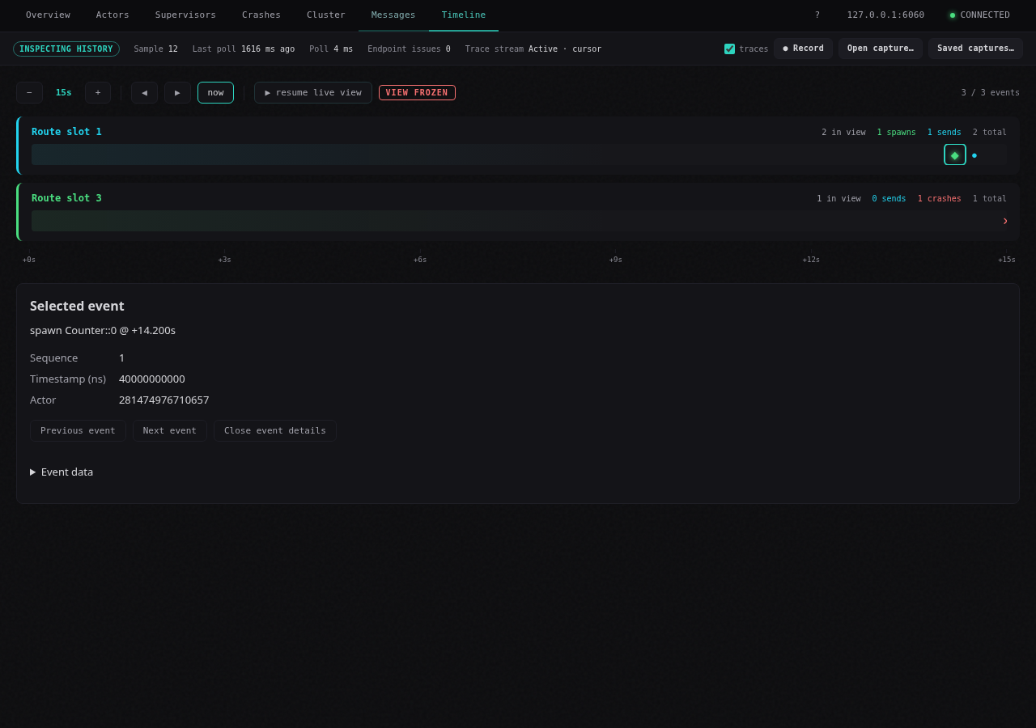
Task: Switch to the Overview tab
Action: [48, 15]
